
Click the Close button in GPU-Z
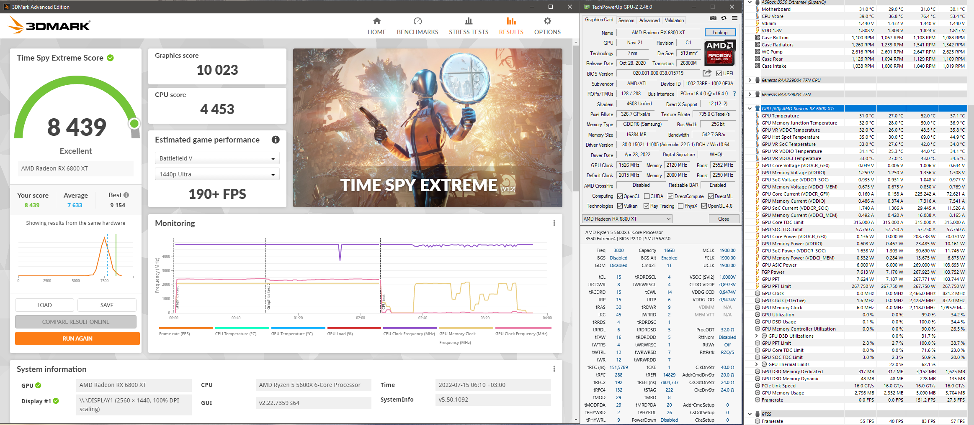click(x=724, y=219)
